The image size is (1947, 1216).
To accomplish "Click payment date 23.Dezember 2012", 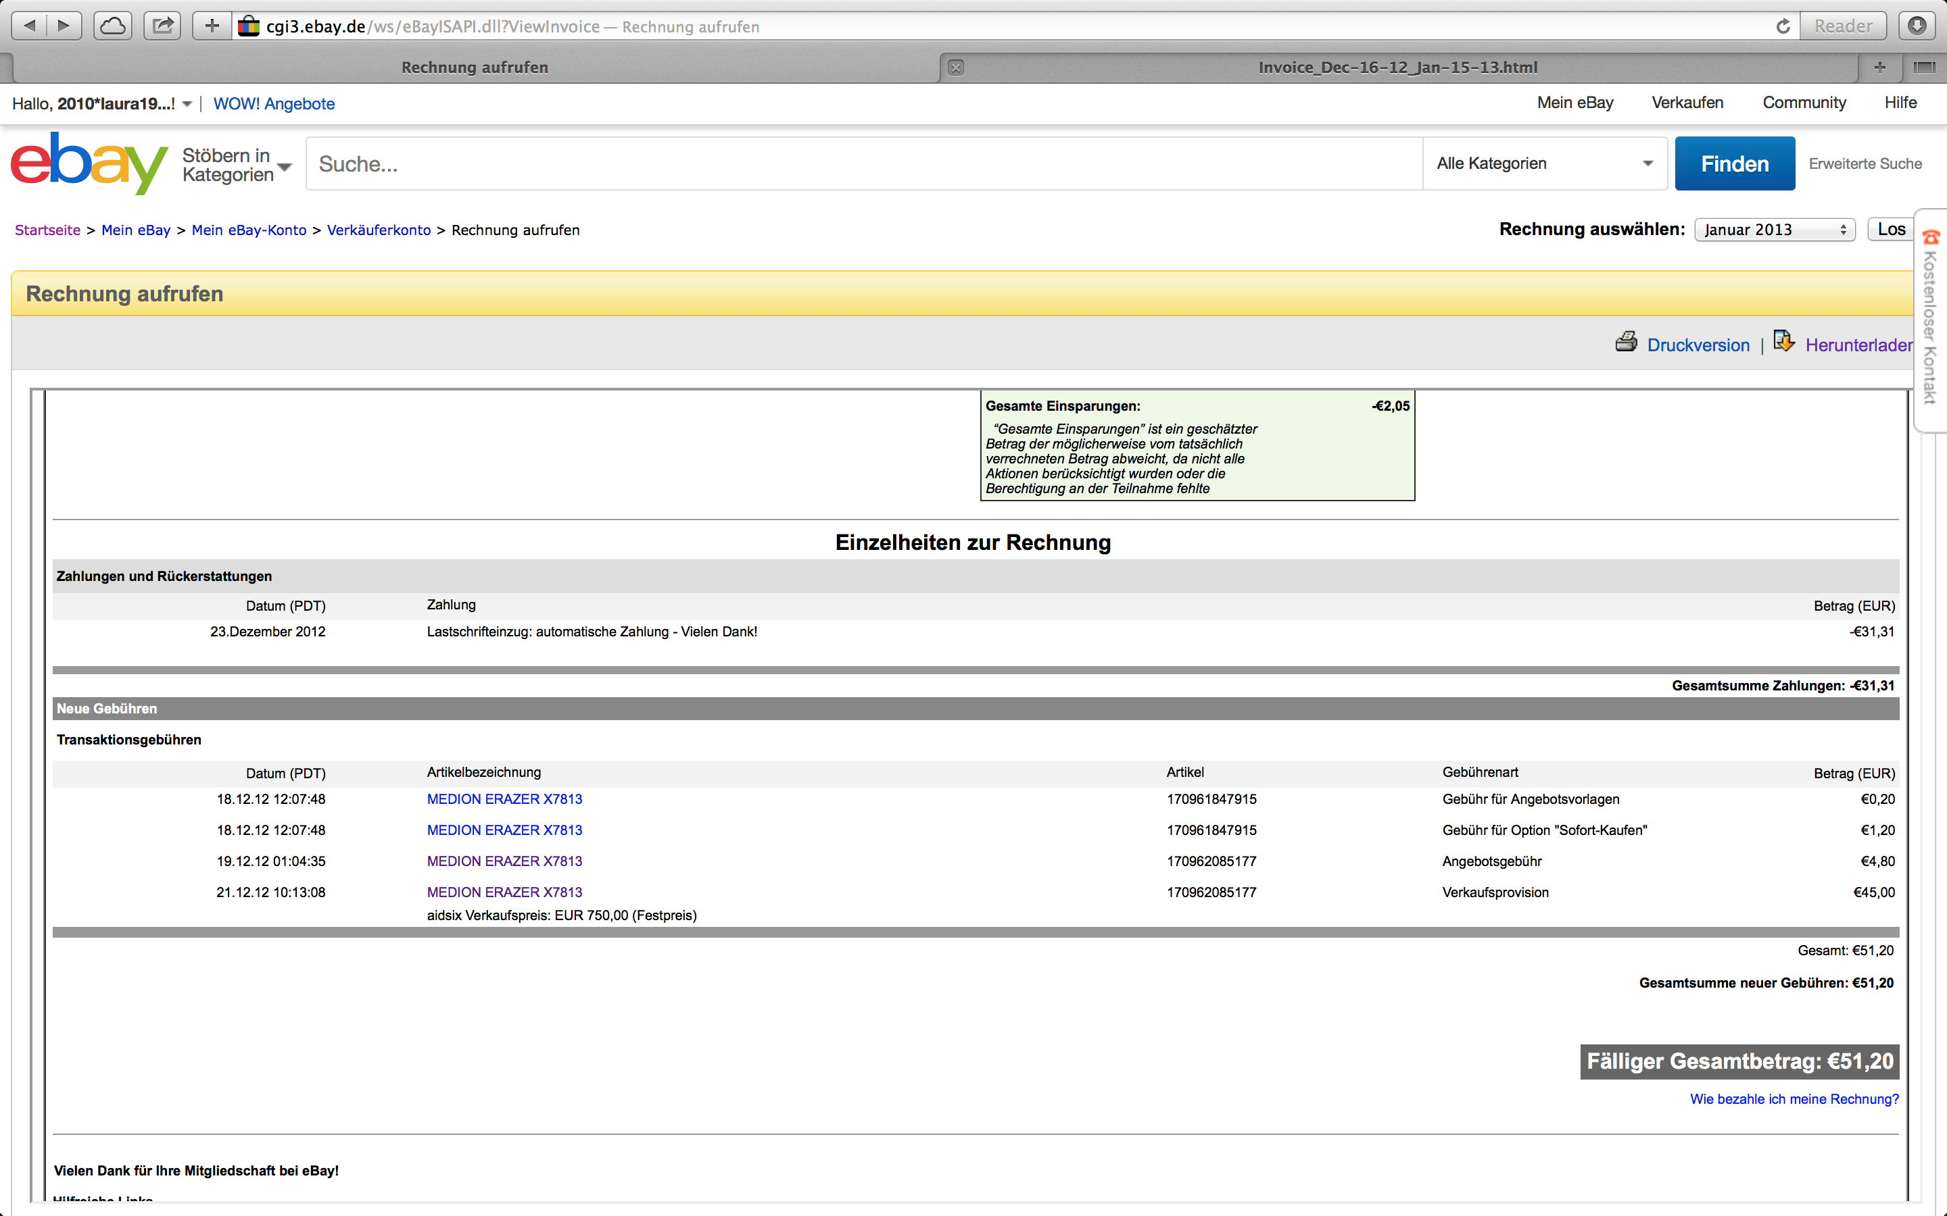I will 268,632.
